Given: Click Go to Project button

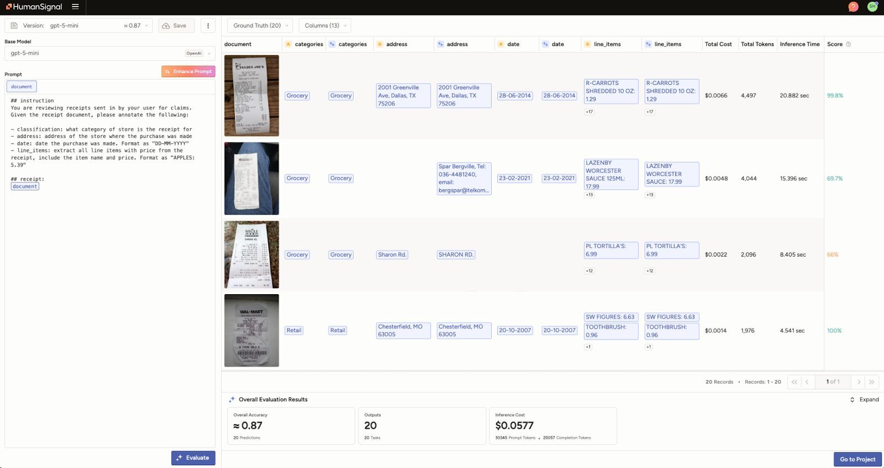Looking at the screenshot, I should [857, 459].
